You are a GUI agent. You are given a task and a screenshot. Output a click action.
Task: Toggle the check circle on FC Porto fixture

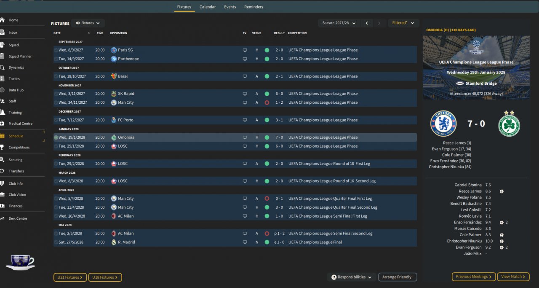coord(56,120)
